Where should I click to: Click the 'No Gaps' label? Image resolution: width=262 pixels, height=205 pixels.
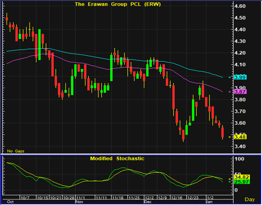coord(16,151)
